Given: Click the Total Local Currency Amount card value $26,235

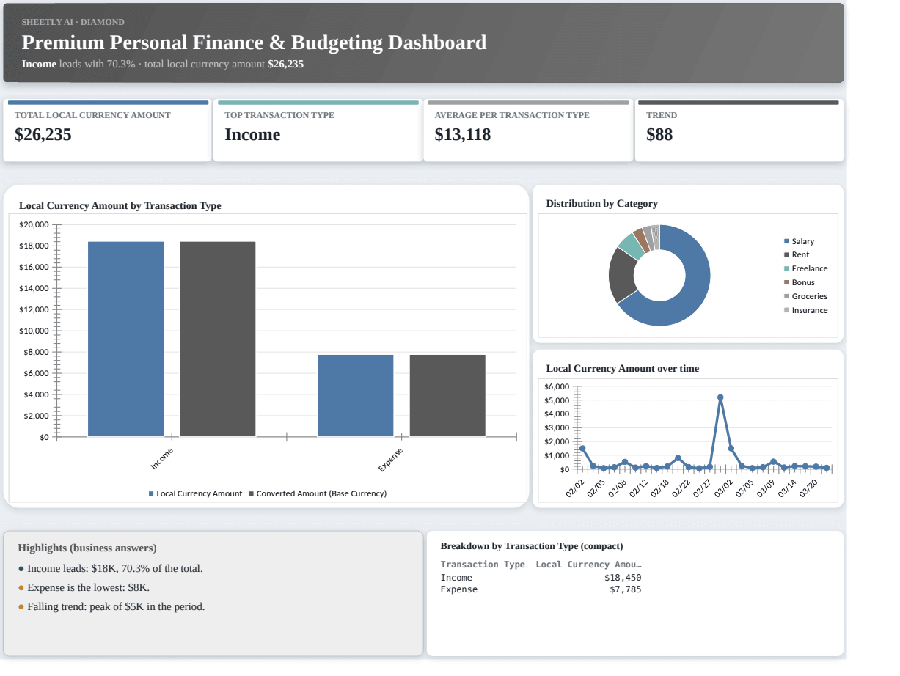Looking at the screenshot, I should [43, 135].
